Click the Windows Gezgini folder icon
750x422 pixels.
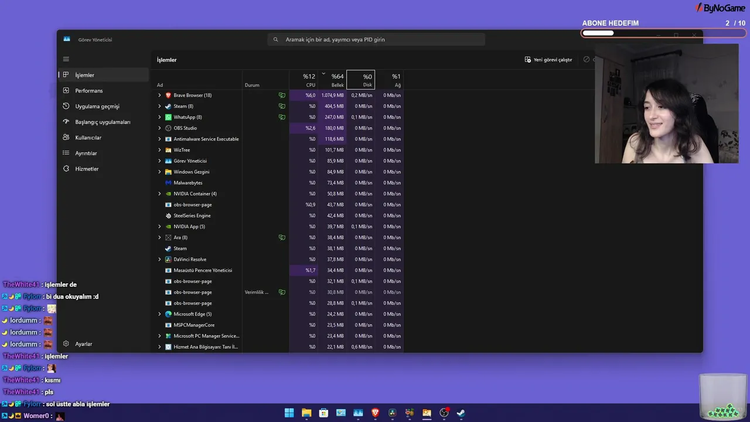[168, 172]
